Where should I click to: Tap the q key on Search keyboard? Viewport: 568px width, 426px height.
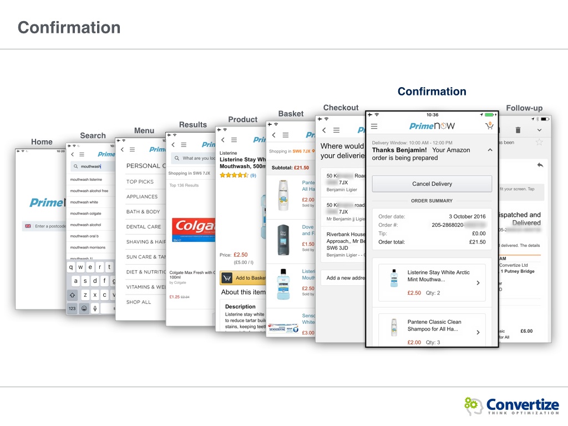[x=71, y=267]
